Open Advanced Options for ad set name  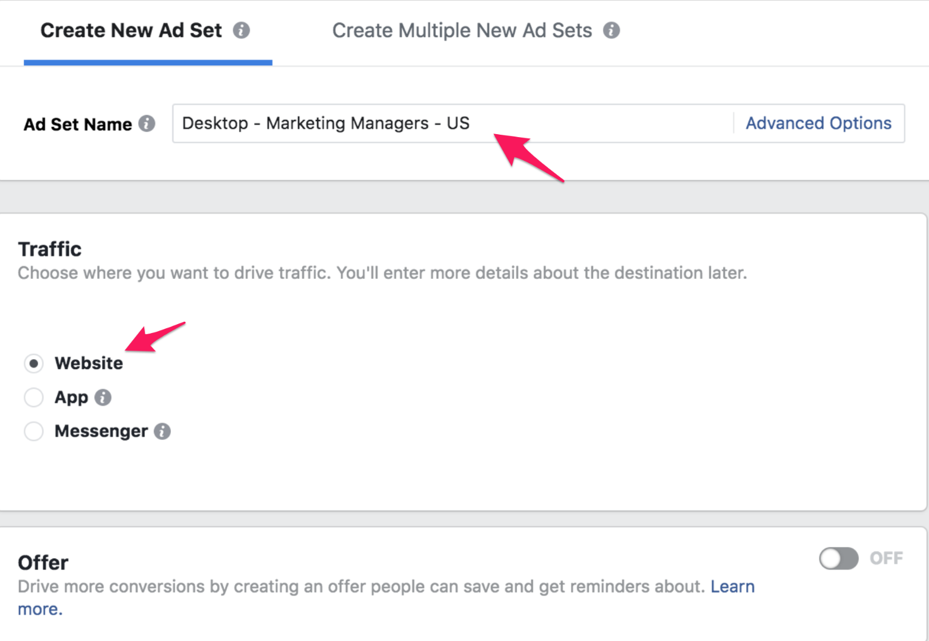(x=819, y=123)
